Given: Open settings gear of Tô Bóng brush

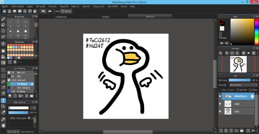Looking at the screenshot, I should pyautogui.click(x=32, y=84).
